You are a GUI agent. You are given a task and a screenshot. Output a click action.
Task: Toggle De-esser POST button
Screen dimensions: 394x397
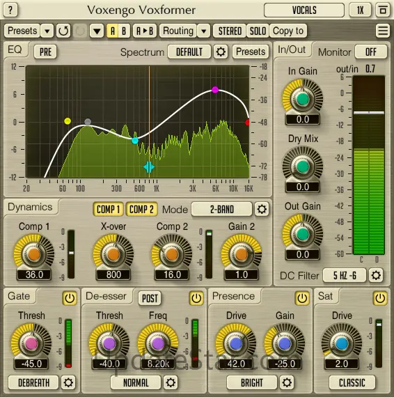[150, 298]
